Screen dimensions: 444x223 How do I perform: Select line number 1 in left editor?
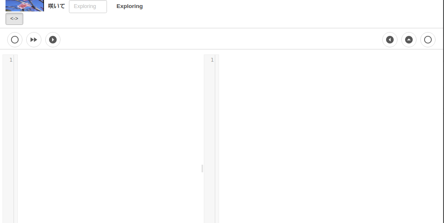click(x=11, y=60)
